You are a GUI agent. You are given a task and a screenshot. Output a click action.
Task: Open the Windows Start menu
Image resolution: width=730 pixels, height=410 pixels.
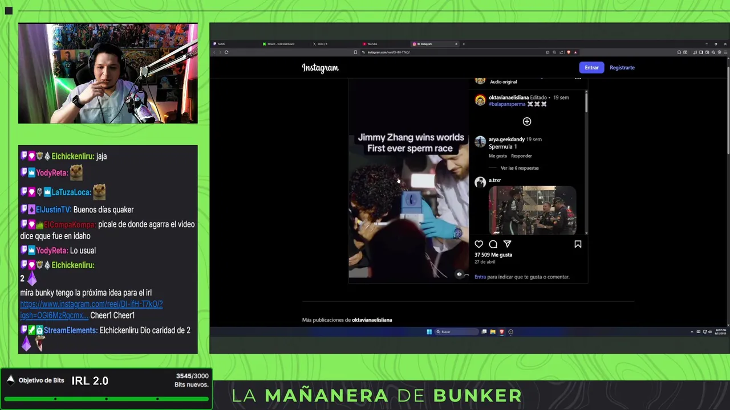click(x=429, y=332)
